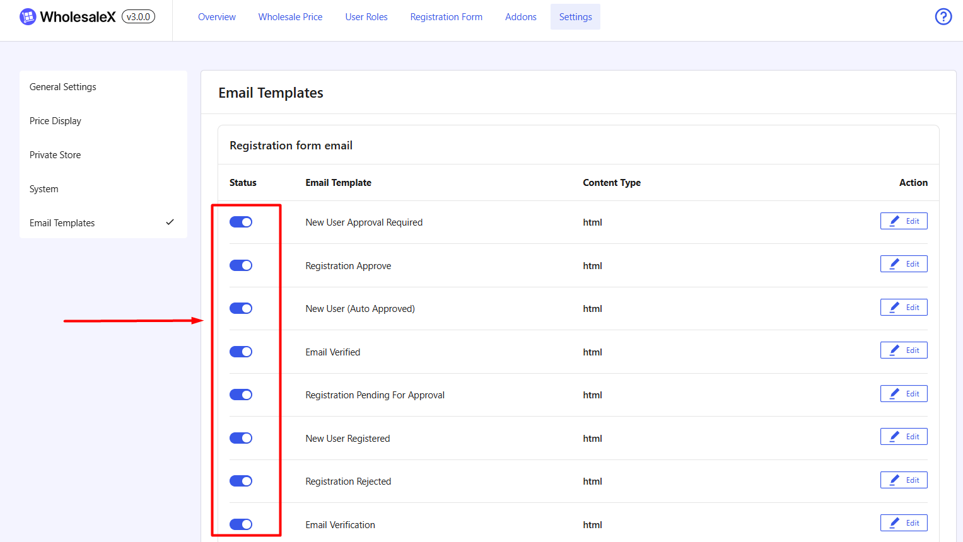Switch off Email Verification template
This screenshot has height=542, width=963.
[241, 524]
